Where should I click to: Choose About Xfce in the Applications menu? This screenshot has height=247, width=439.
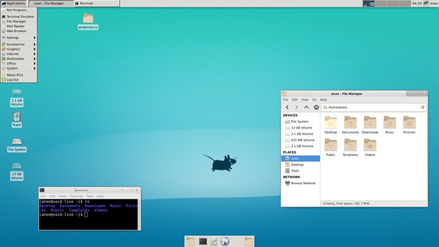[x=19, y=75]
